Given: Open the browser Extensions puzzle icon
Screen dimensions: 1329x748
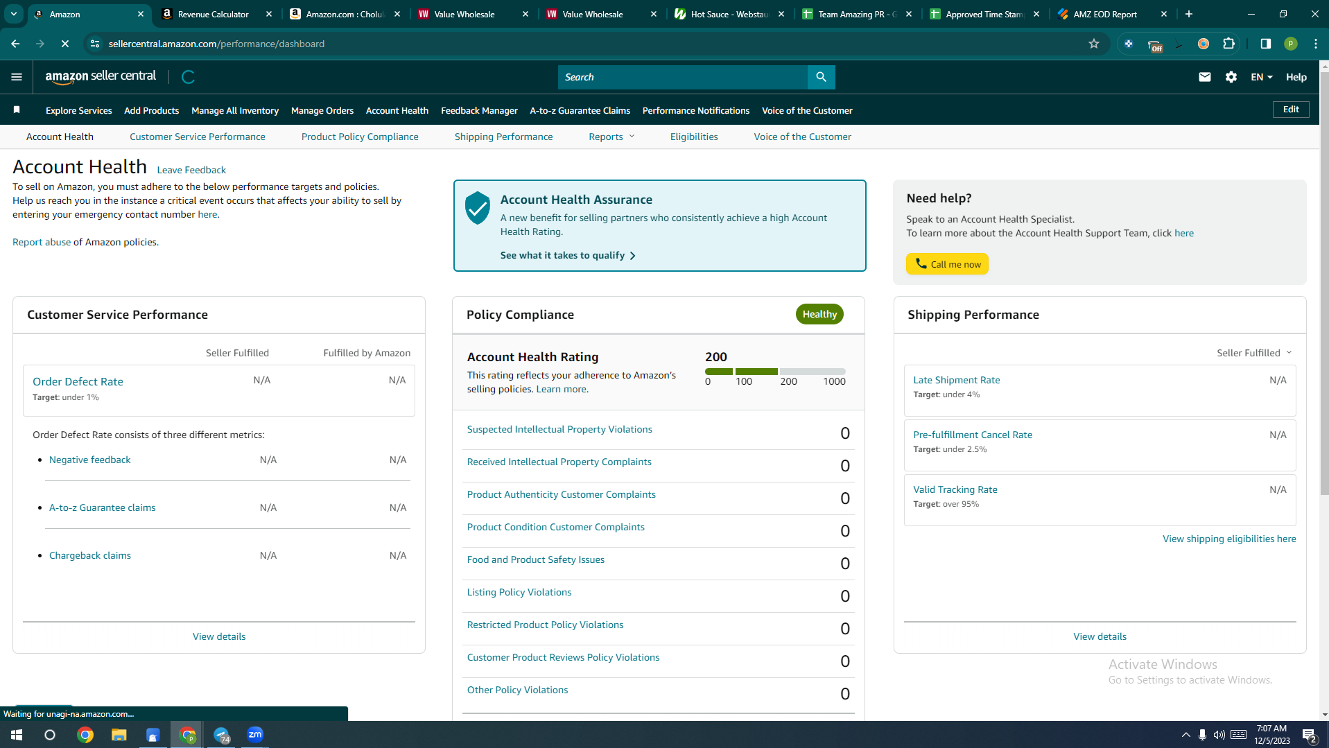Looking at the screenshot, I should [1229, 44].
